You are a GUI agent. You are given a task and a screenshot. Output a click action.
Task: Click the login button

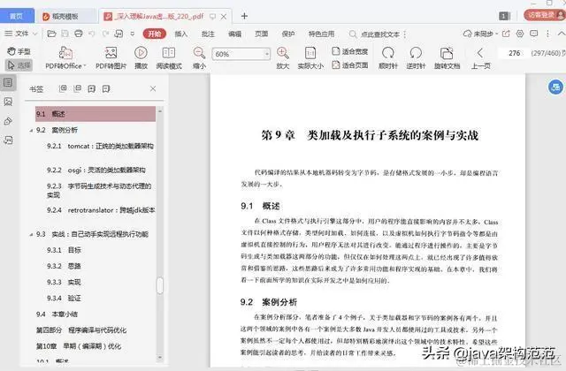click(545, 15)
